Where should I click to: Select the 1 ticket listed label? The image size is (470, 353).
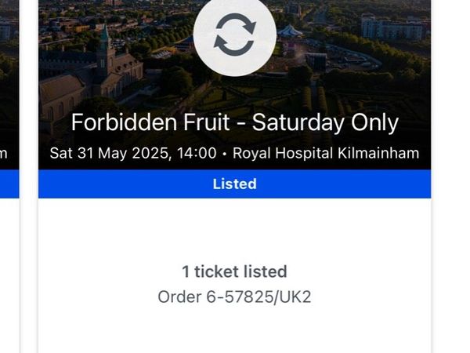[x=235, y=271]
